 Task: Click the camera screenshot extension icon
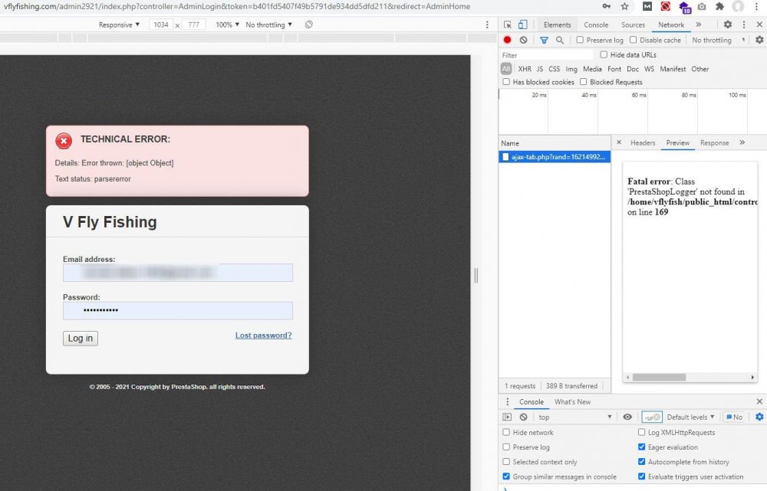pos(702,6)
